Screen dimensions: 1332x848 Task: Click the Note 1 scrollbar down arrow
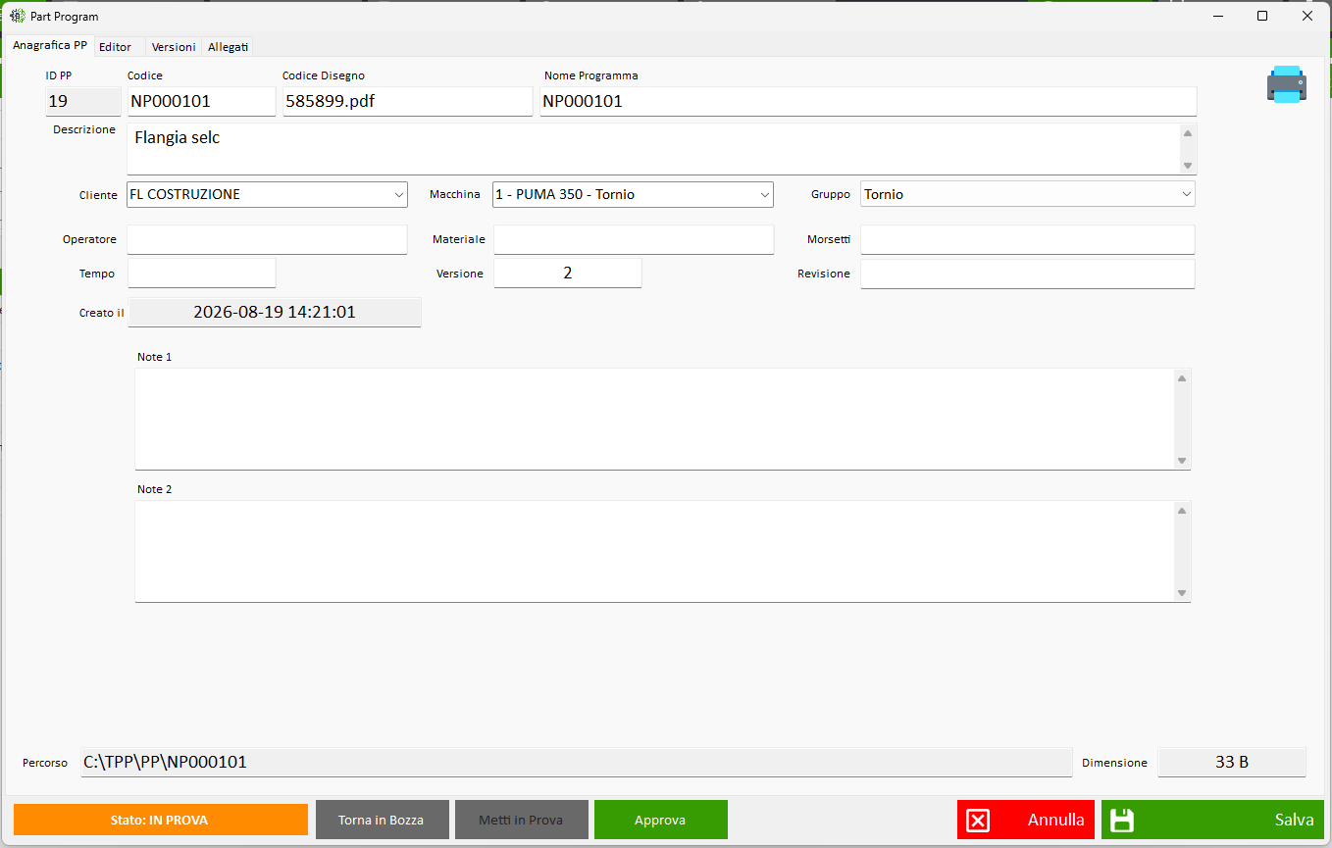point(1182,461)
